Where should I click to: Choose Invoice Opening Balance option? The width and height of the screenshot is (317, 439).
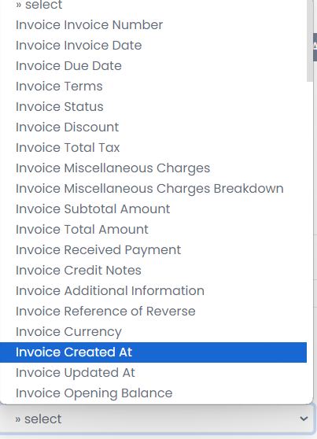pyautogui.click(x=153, y=393)
